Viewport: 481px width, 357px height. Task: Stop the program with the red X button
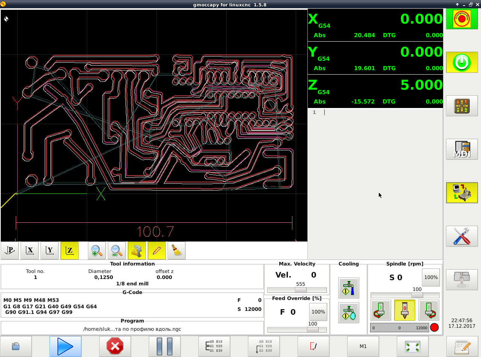115,346
